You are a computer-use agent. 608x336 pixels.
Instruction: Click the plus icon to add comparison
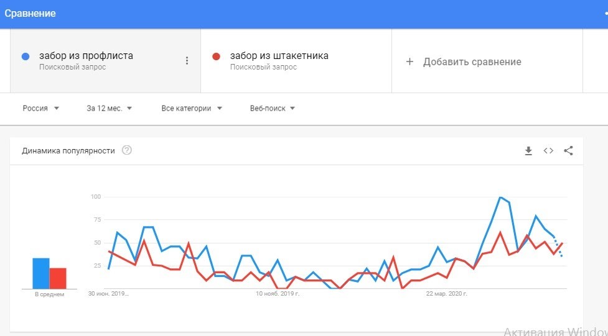[409, 61]
